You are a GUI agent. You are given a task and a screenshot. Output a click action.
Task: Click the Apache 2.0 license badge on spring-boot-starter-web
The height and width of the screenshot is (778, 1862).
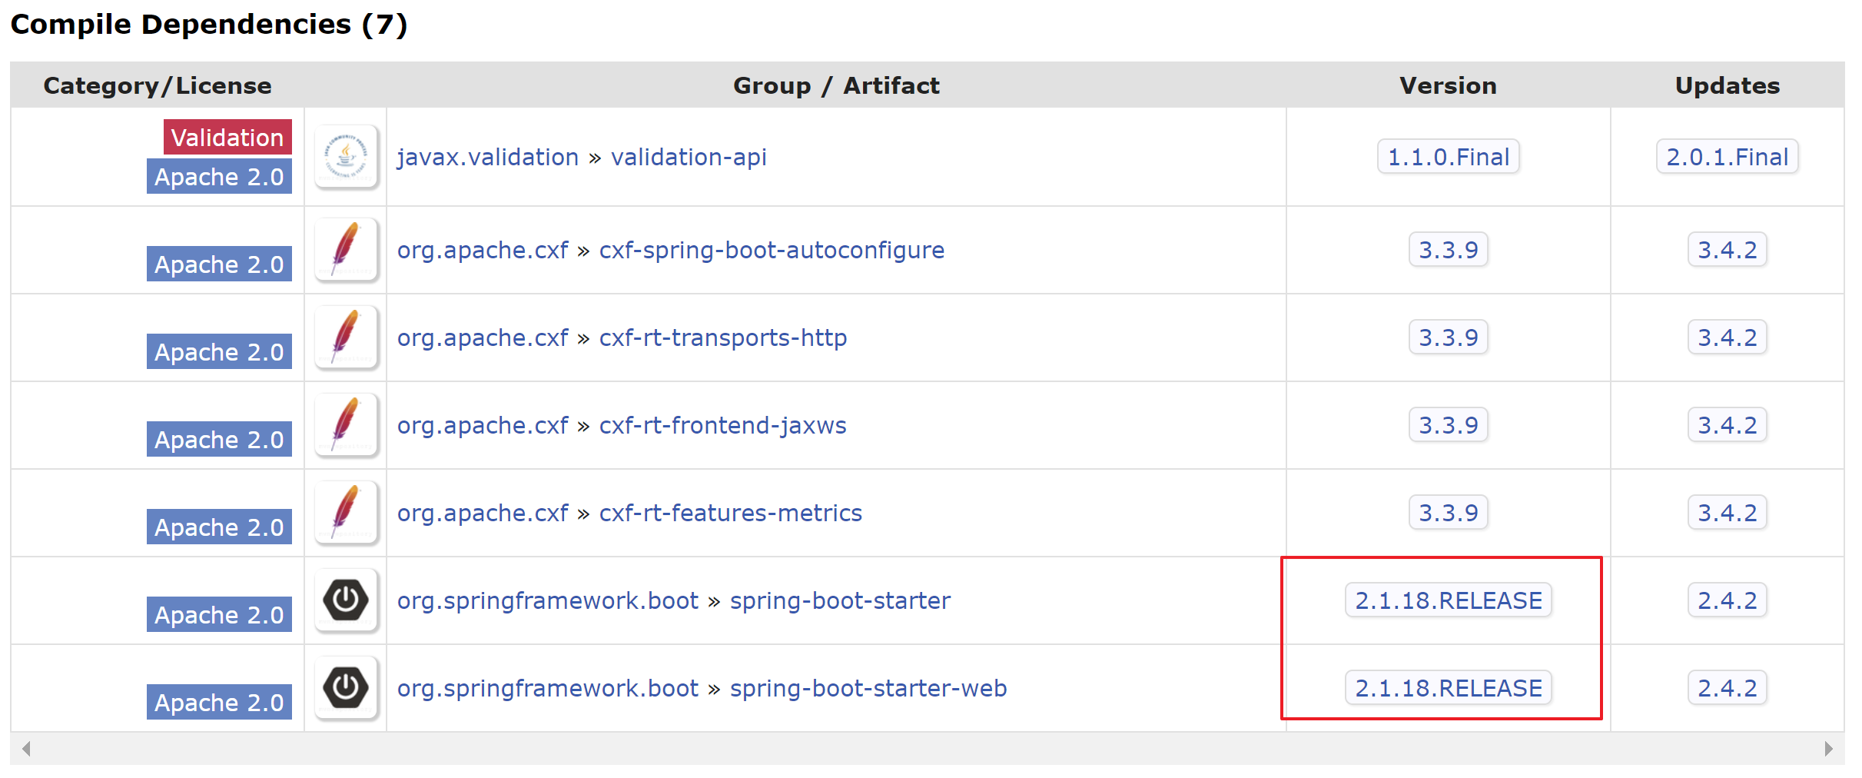(x=219, y=702)
